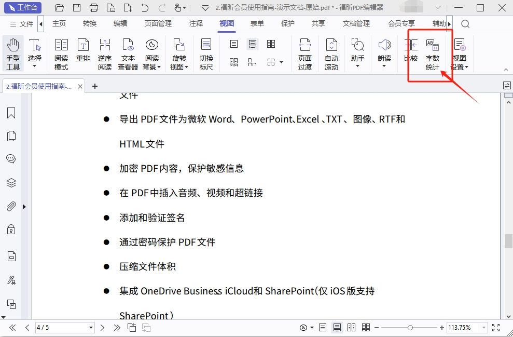Toggle Auto Scroll (自动滚动)

point(331,54)
